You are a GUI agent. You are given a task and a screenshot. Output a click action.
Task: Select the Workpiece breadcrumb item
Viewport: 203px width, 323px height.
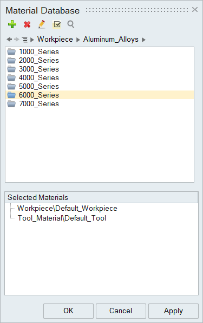coord(55,39)
